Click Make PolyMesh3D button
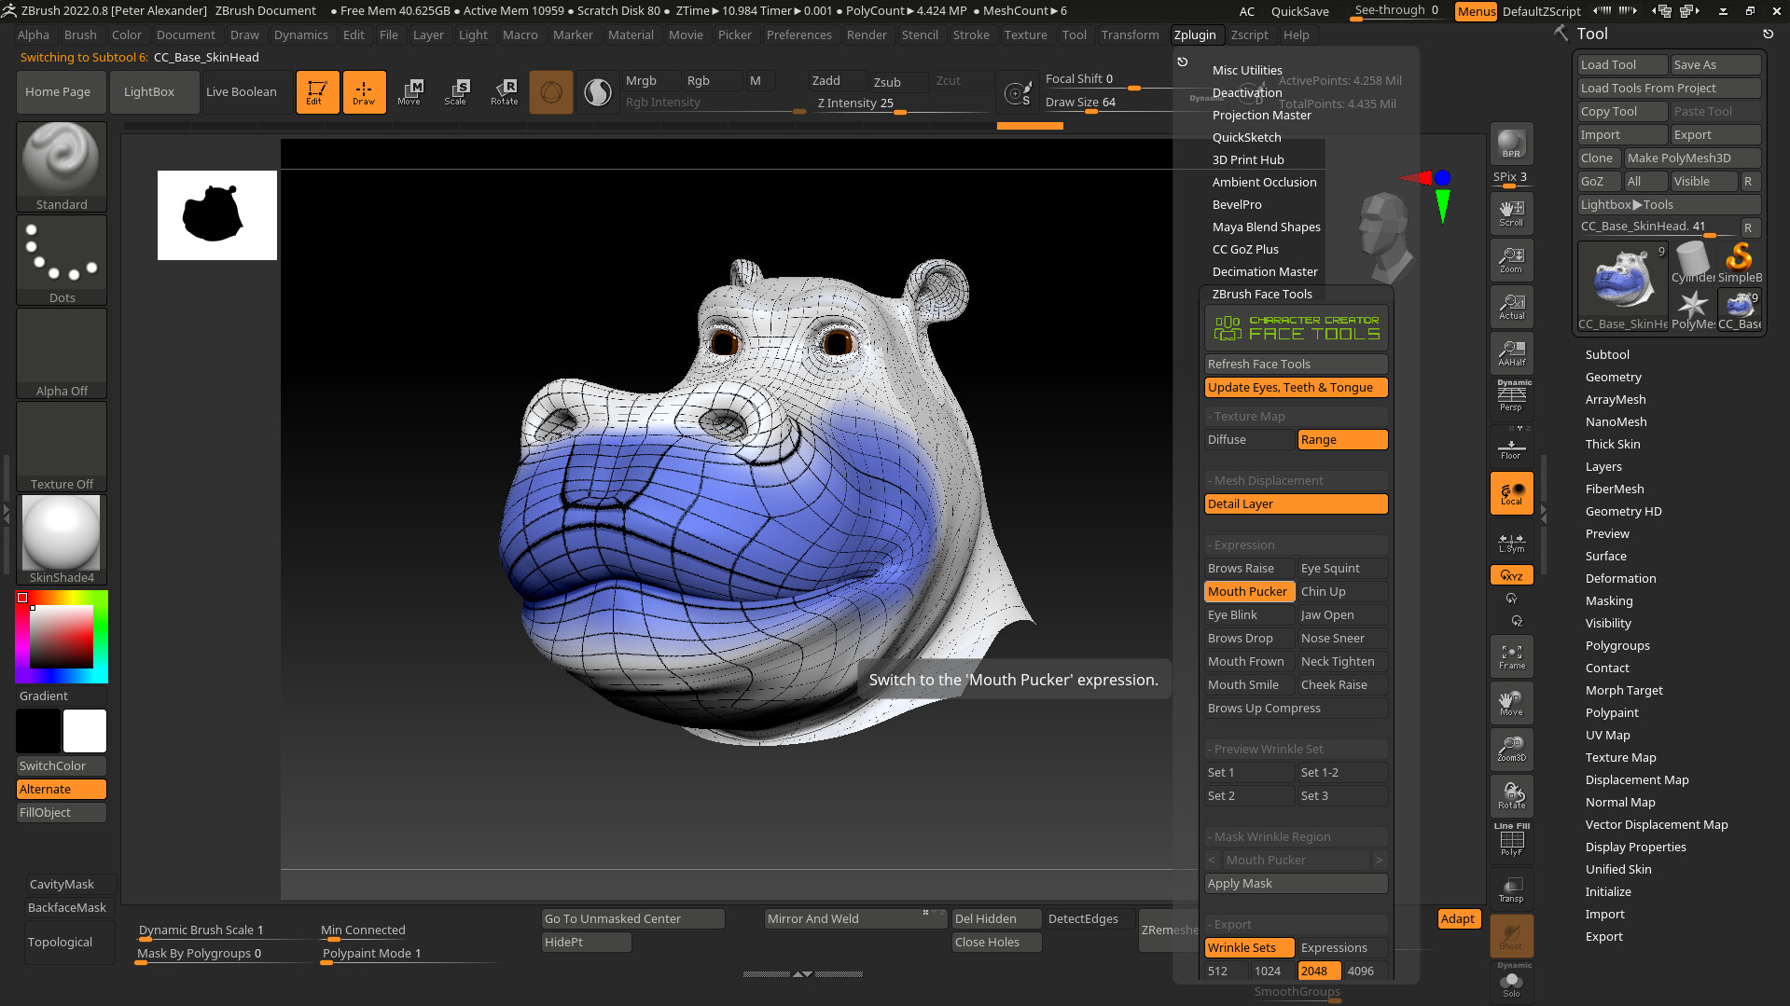The image size is (1790, 1006). point(1692,158)
